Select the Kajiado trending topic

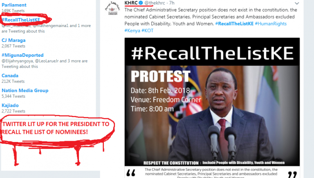pyautogui.click(x=10, y=105)
